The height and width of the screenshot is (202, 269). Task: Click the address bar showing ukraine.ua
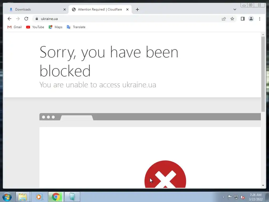(127, 19)
